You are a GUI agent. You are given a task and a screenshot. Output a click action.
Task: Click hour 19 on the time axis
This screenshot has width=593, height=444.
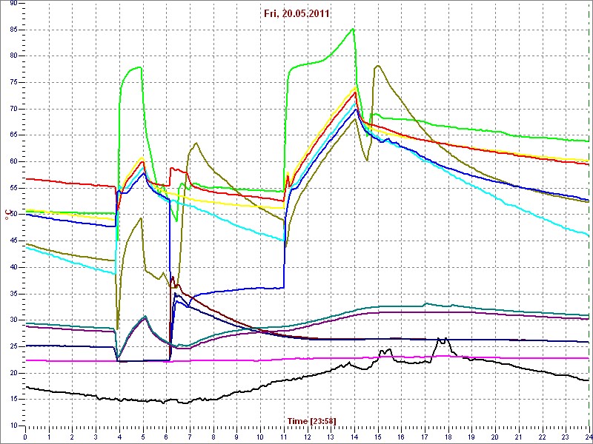click(x=472, y=435)
